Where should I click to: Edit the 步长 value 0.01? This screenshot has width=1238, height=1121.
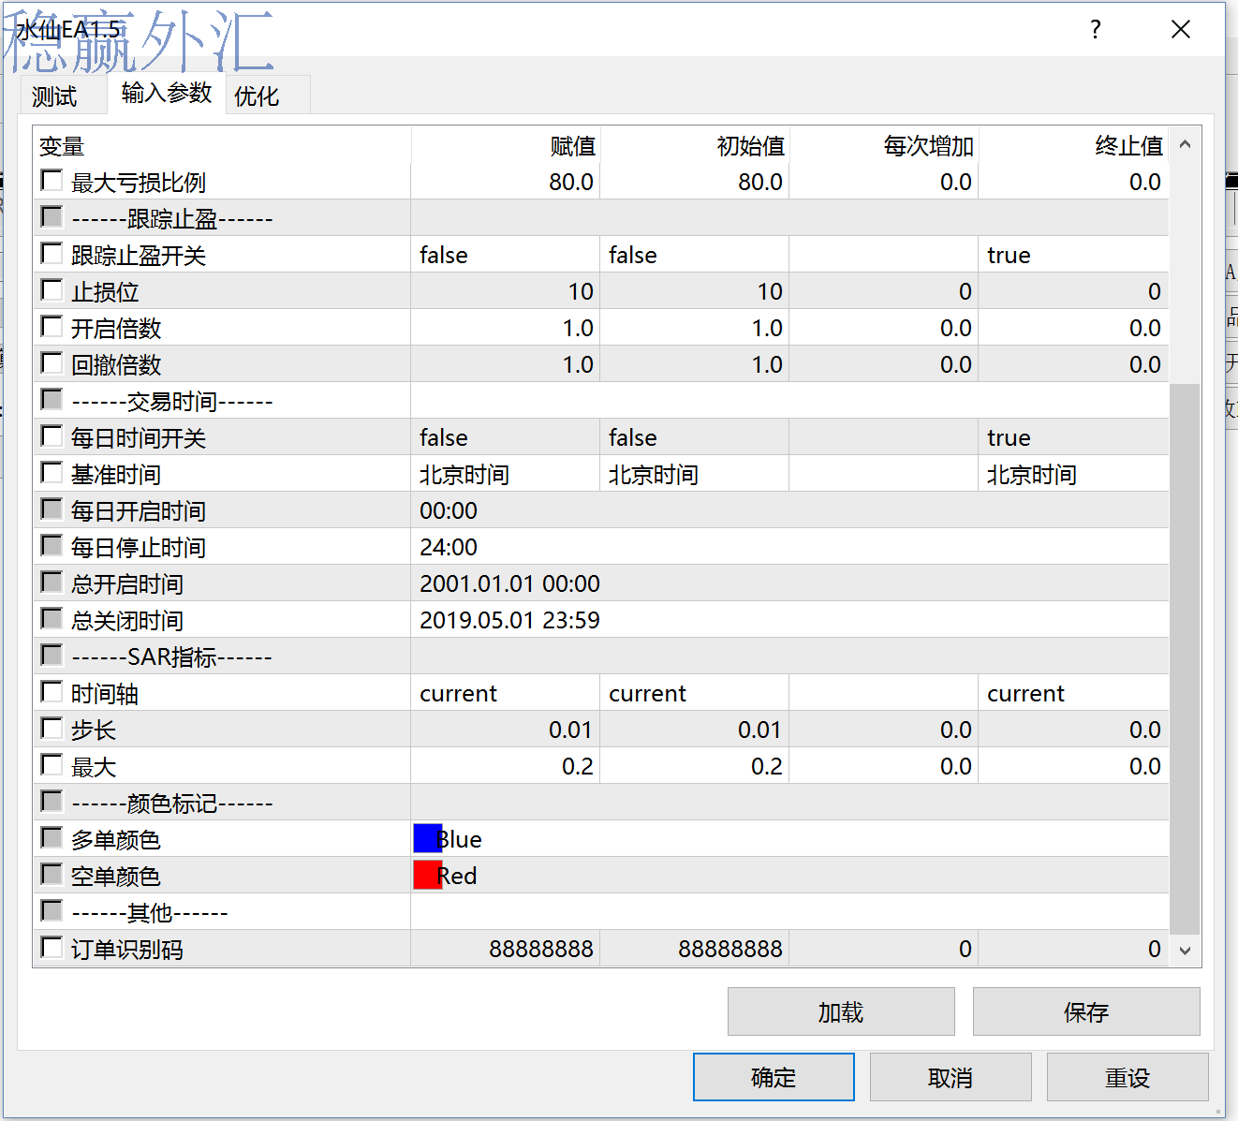coord(505,730)
